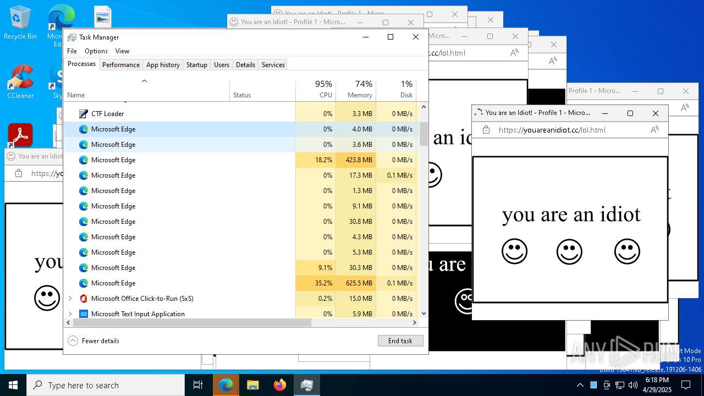Expand Microsoft Office Click-to-Run process group

(x=70, y=299)
